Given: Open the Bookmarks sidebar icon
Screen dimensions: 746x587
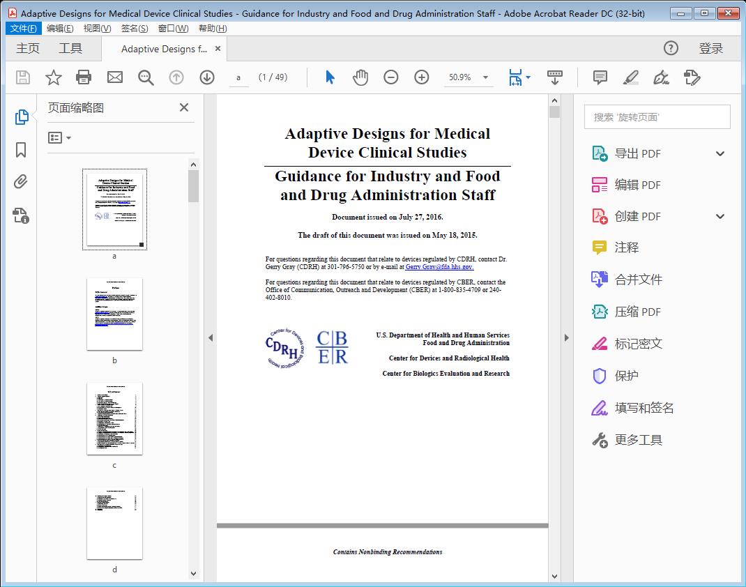Looking at the screenshot, I should [21, 151].
